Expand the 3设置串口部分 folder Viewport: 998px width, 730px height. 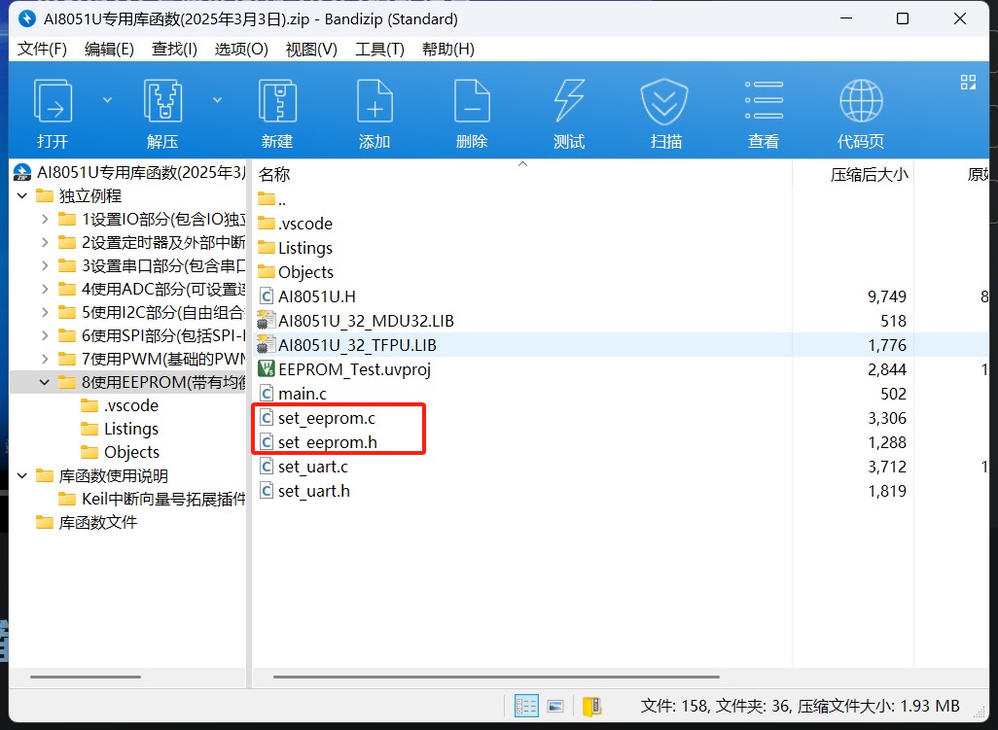(x=45, y=265)
